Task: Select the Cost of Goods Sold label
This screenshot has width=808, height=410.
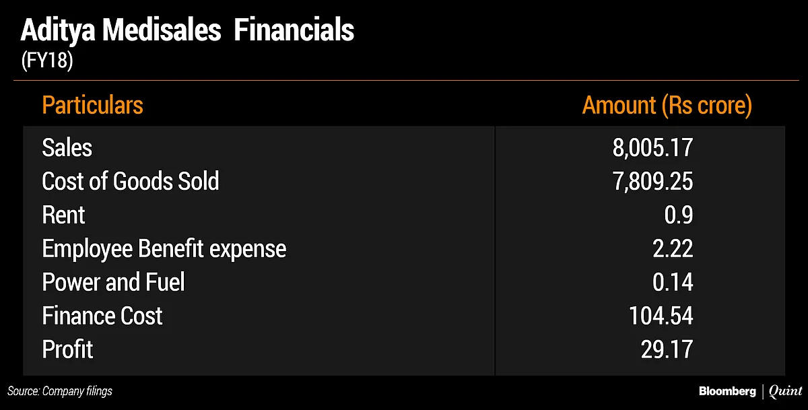Action: 131,181
